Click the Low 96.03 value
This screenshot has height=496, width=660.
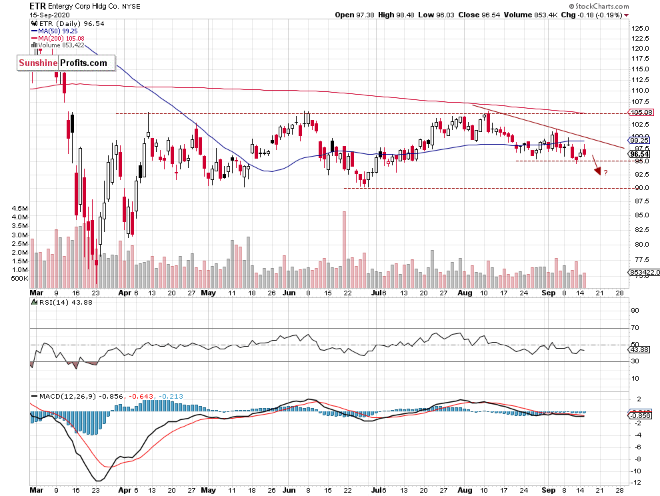436,15
